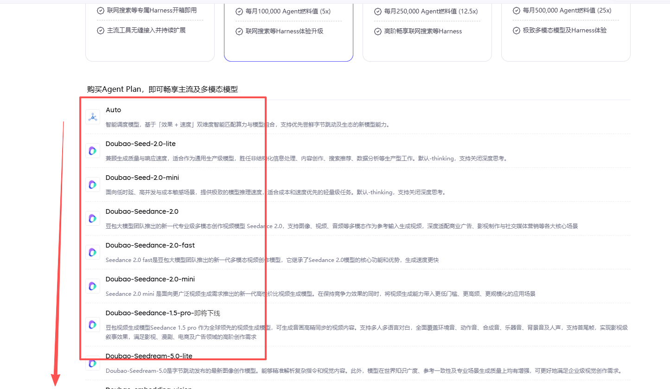Viewport: 670px width, 389px height.
Task: Click check icon beside 极致多模态模型及Harness体验
Action: [x=517, y=31]
